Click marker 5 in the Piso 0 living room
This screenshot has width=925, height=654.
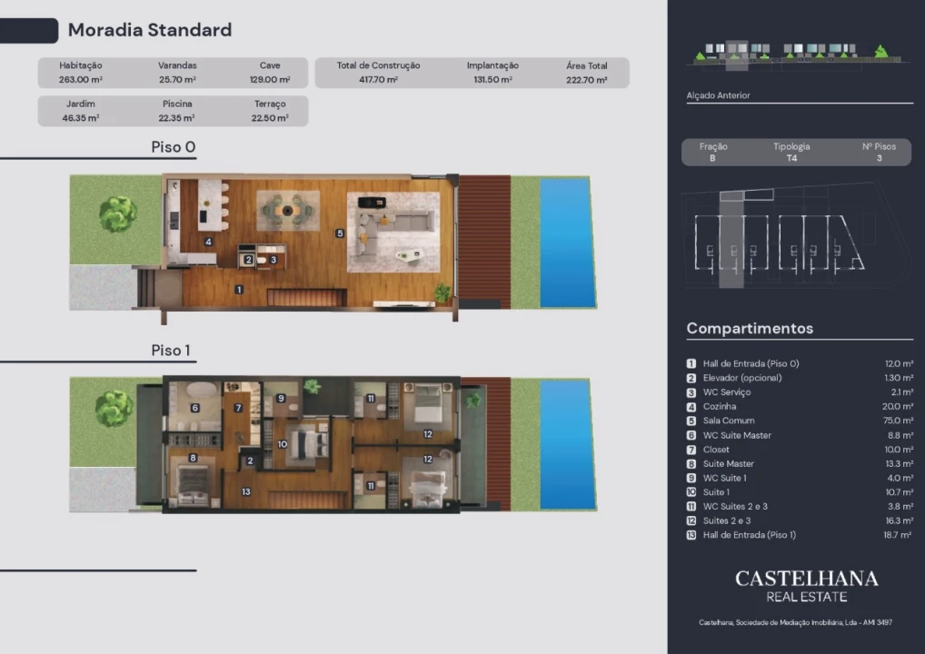[340, 233]
